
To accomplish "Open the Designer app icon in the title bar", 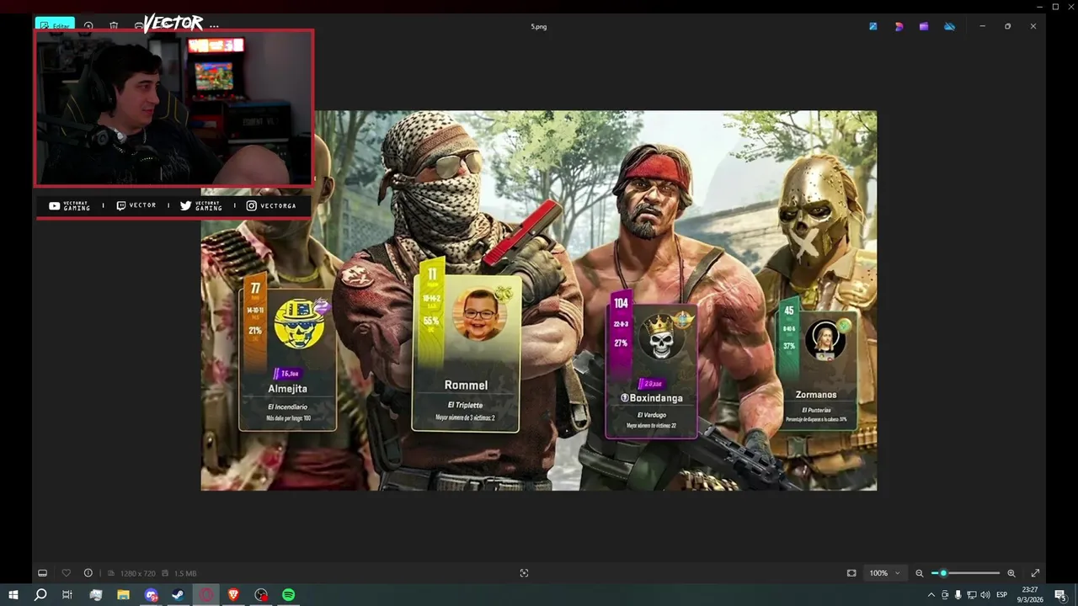I will (x=899, y=26).
